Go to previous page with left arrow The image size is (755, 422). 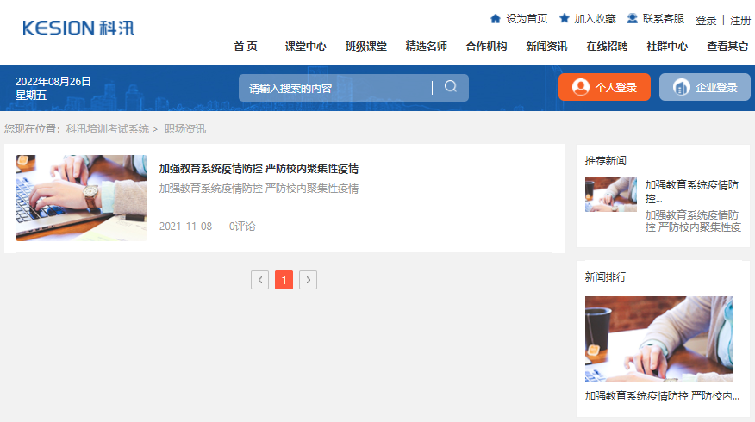click(259, 280)
